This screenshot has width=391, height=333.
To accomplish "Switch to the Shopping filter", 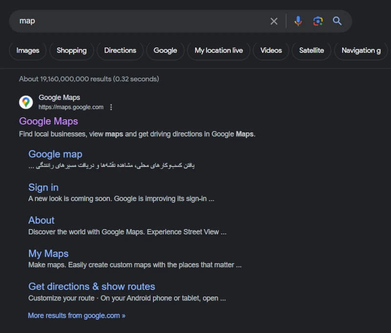I will [71, 51].
